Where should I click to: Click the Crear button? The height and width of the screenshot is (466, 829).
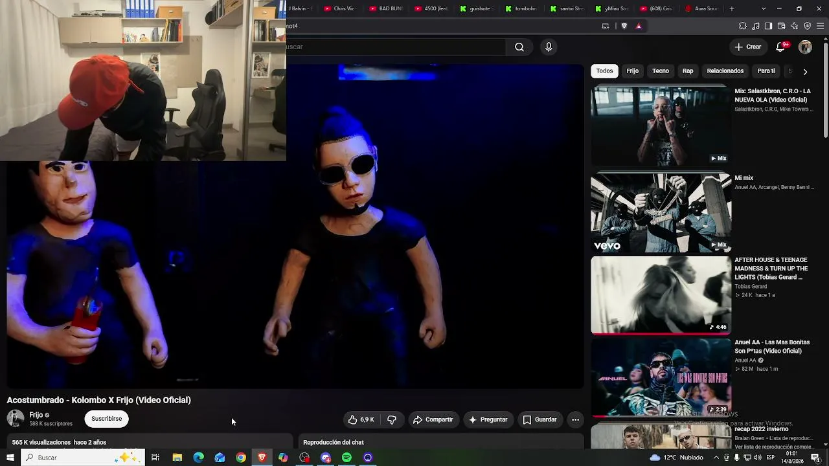tap(747, 47)
